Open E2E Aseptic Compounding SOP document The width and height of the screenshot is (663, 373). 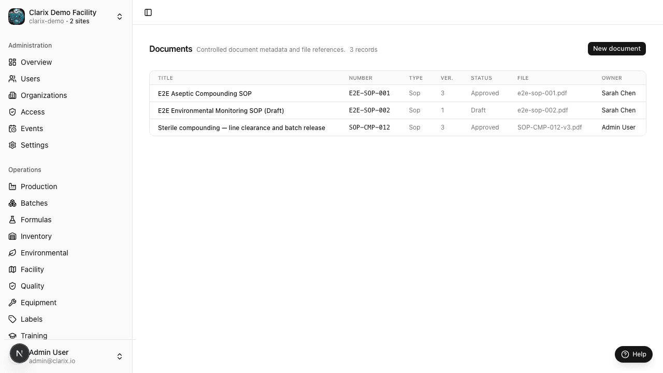point(205,94)
